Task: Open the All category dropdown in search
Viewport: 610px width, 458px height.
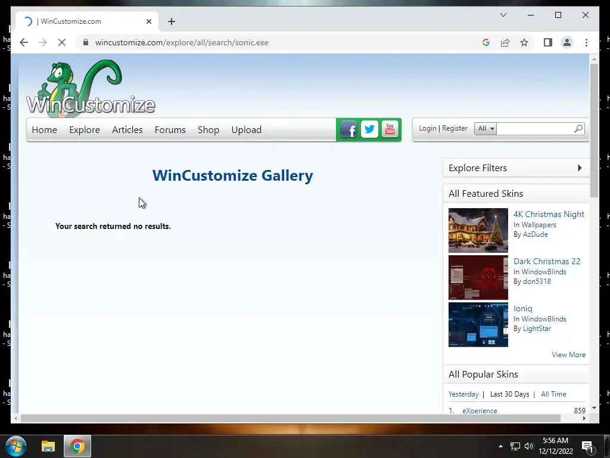Action: pyautogui.click(x=485, y=129)
